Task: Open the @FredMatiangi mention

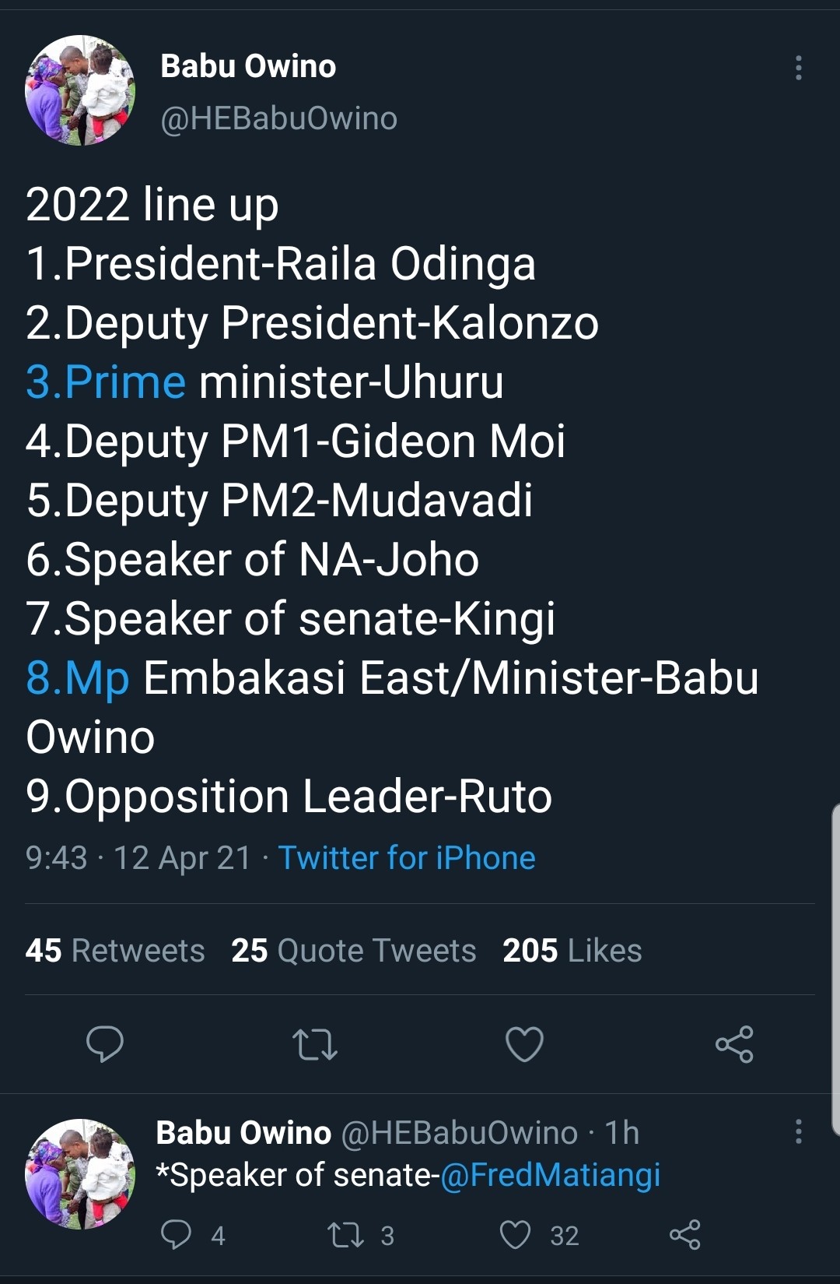Action: 550,1175
